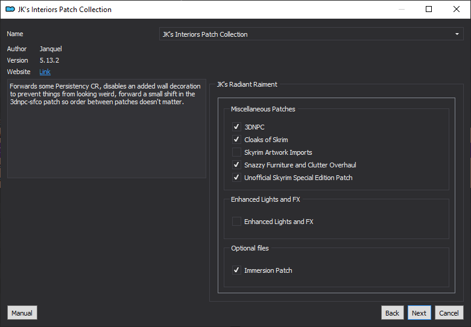
Task: Enable the Skyrim Artwork Imports patch
Action: tap(236, 152)
